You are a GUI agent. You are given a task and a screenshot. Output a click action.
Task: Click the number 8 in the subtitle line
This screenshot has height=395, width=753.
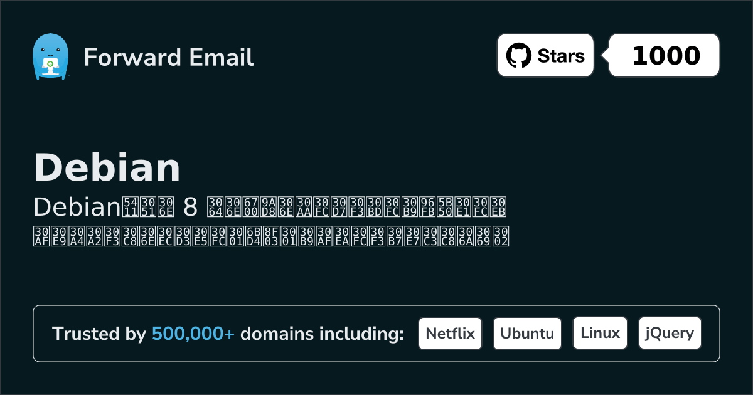pos(189,206)
